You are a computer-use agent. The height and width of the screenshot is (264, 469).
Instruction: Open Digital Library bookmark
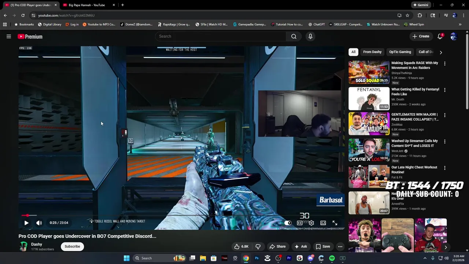49,25
